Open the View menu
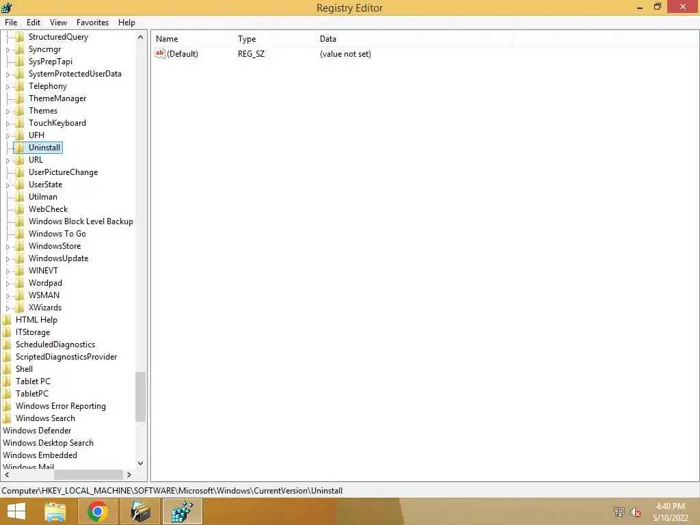 59,23
